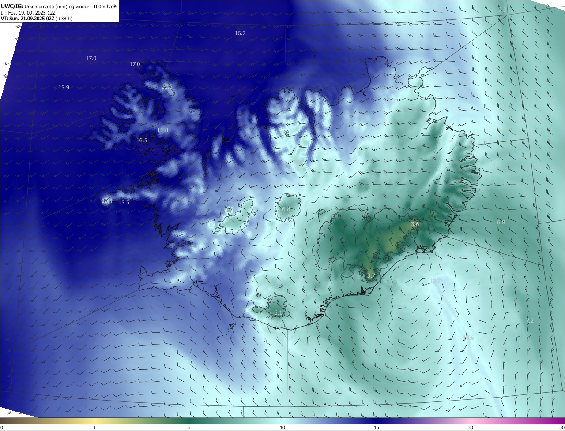Click the 10 tick on the color scale
Screen dimensions: 565x431
tap(282, 428)
